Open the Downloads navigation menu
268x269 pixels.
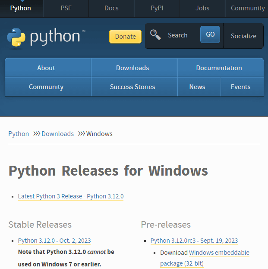pyautogui.click(x=132, y=68)
